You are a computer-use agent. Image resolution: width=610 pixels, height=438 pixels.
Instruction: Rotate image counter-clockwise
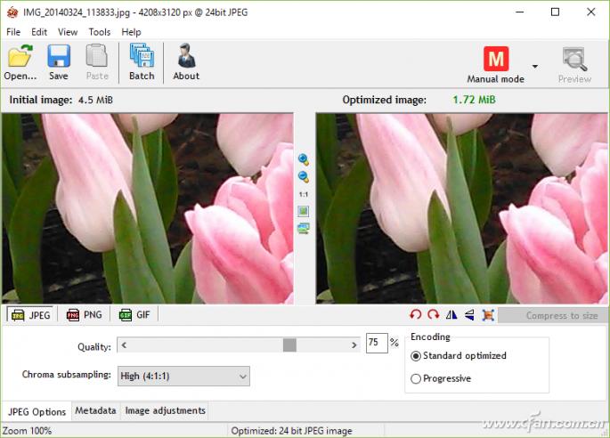[x=416, y=314]
